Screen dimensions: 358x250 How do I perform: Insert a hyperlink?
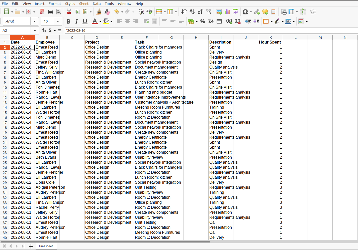click(257, 12)
